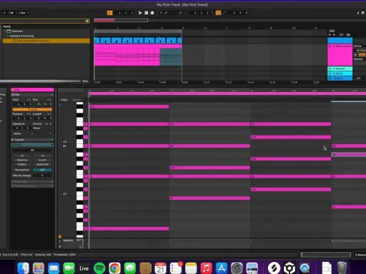Collapse the Notes section header
This screenshot has width=366, height=274.
coord(32,145)
